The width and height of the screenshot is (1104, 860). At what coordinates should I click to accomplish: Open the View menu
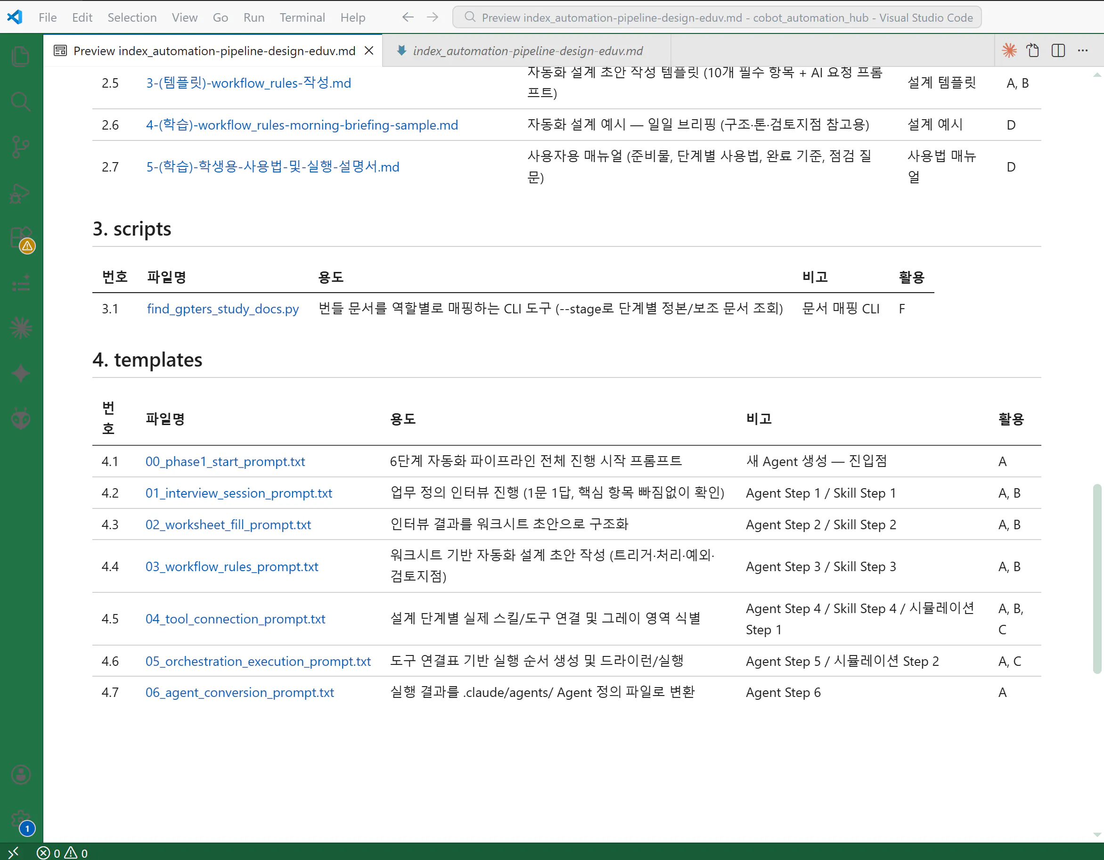[x=185, y=17]
